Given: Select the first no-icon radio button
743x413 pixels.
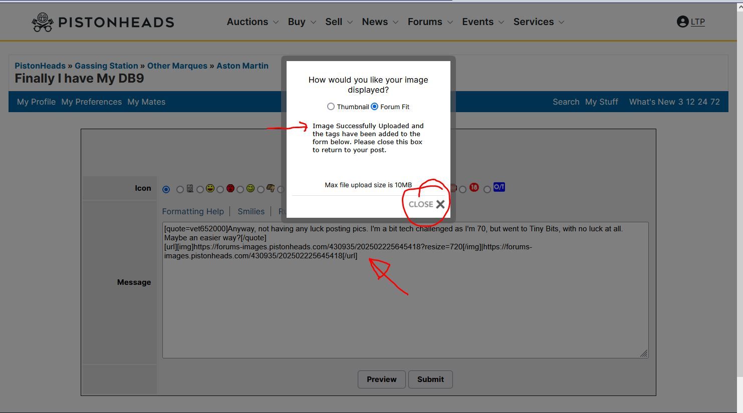Looking at the screenshot, I should point(166,189).
